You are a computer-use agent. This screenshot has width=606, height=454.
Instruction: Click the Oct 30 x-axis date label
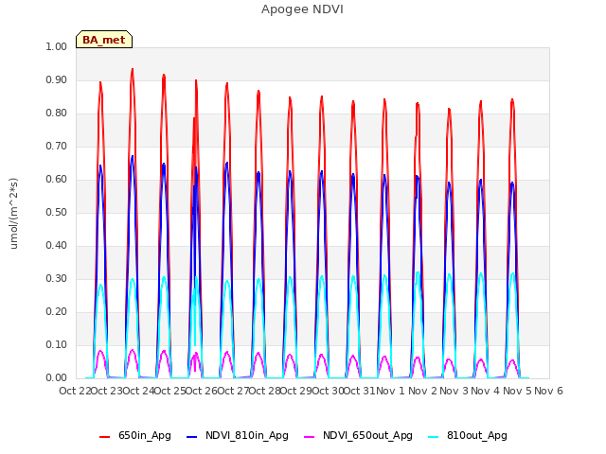tap(329, 391)
